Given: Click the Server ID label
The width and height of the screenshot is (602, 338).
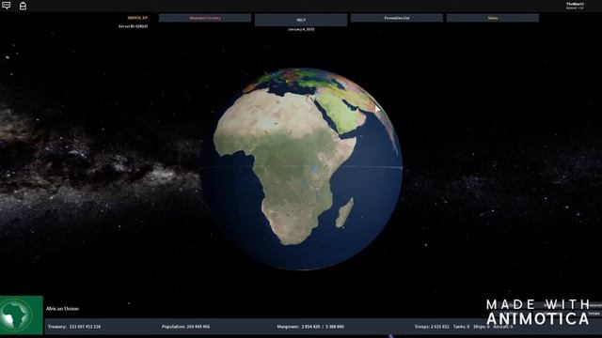Looking at the screenshot, I should point(133,26).
